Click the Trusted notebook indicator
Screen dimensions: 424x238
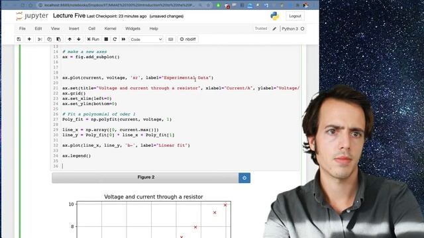coord(260,28)
